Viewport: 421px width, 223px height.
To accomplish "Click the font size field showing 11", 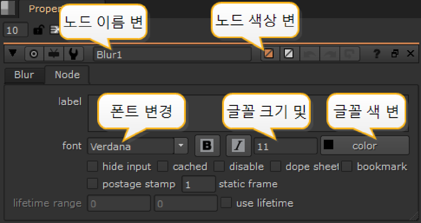I will [285, 146].
